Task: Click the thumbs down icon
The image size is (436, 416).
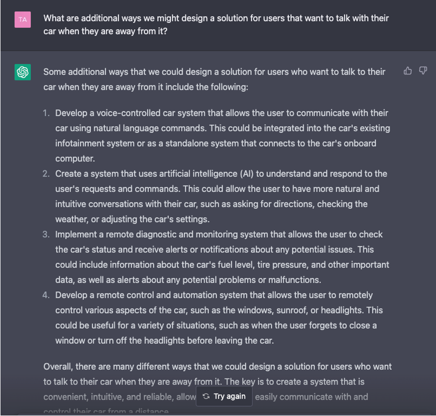Action: [x=423, y=71]
